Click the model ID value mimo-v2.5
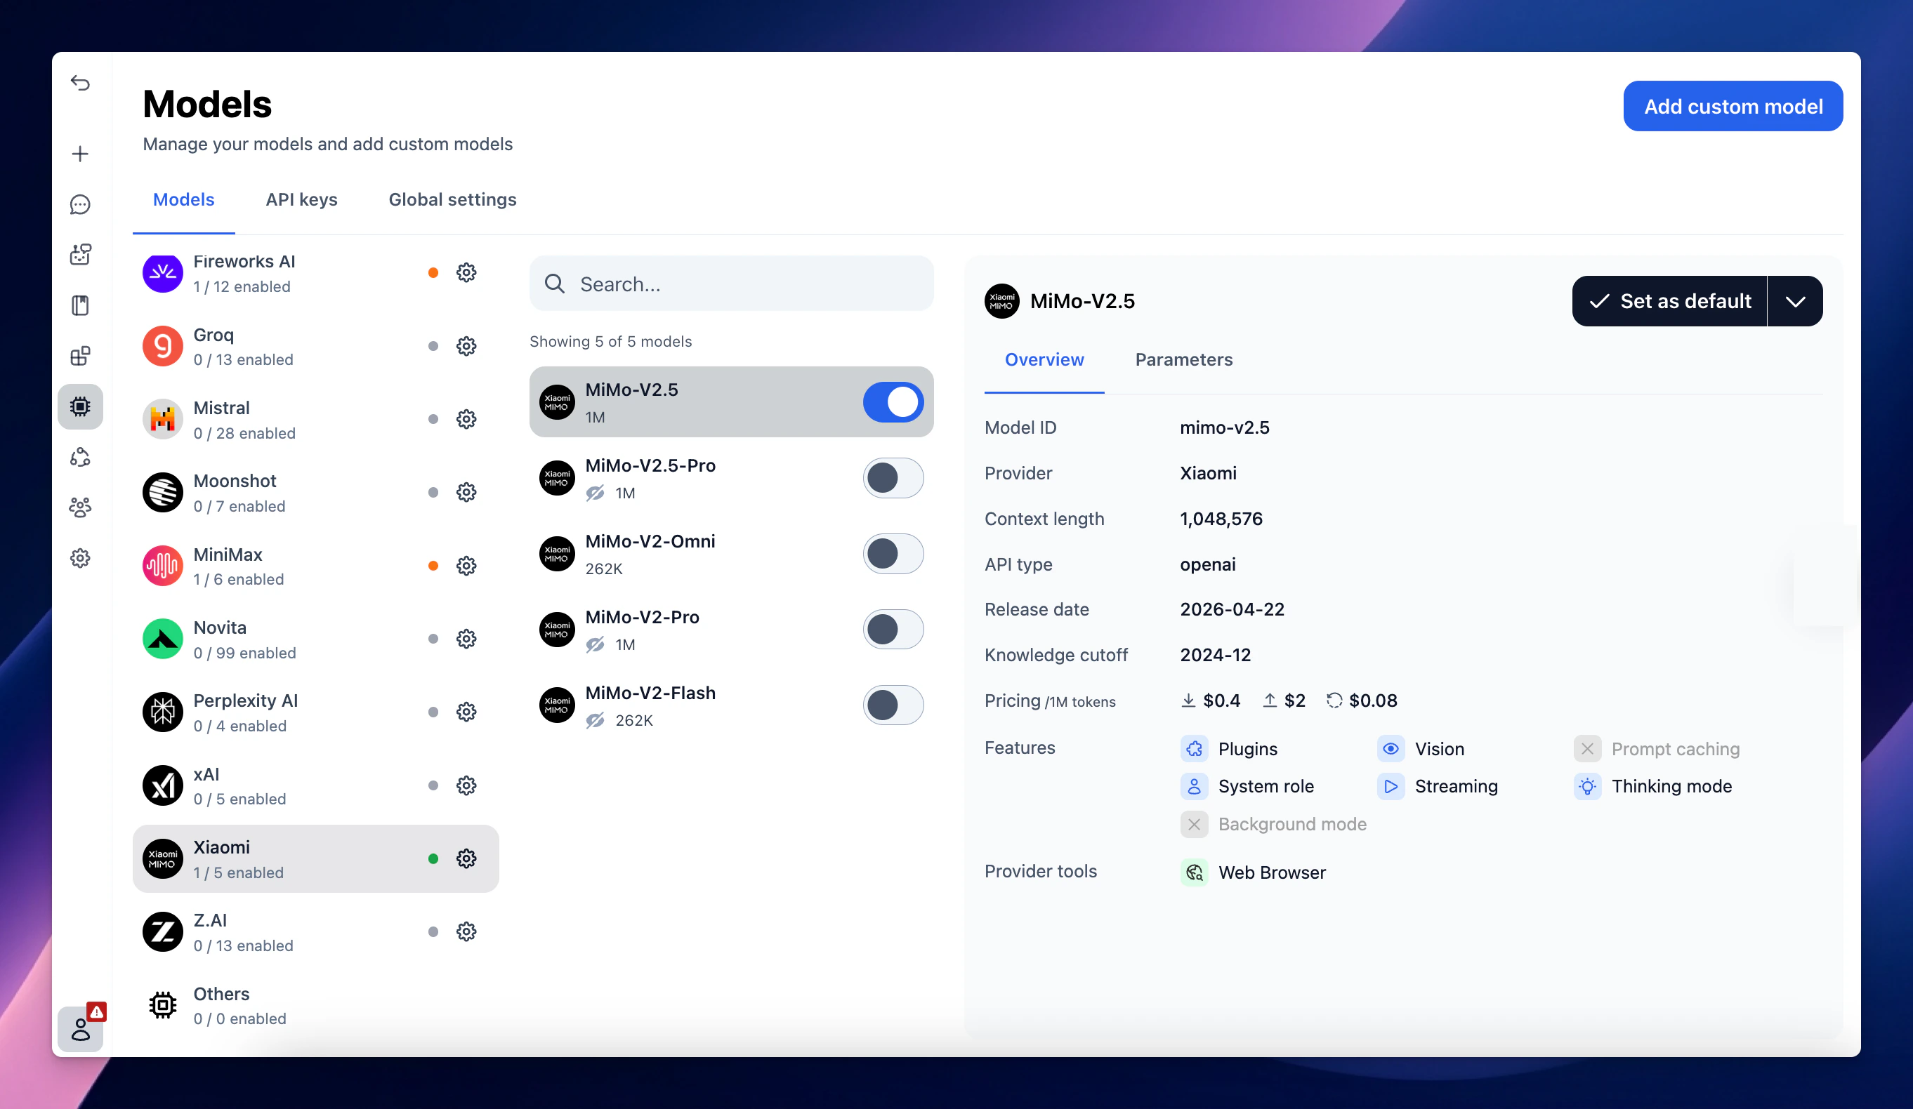 pos(1223,428)
